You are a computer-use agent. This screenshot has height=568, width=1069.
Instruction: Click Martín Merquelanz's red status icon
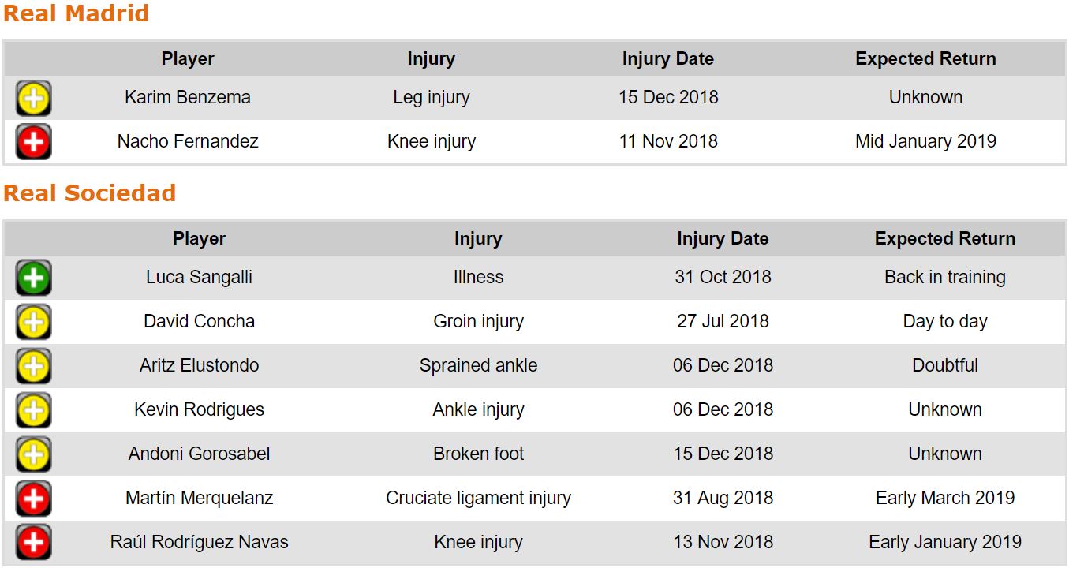point(33,499)
